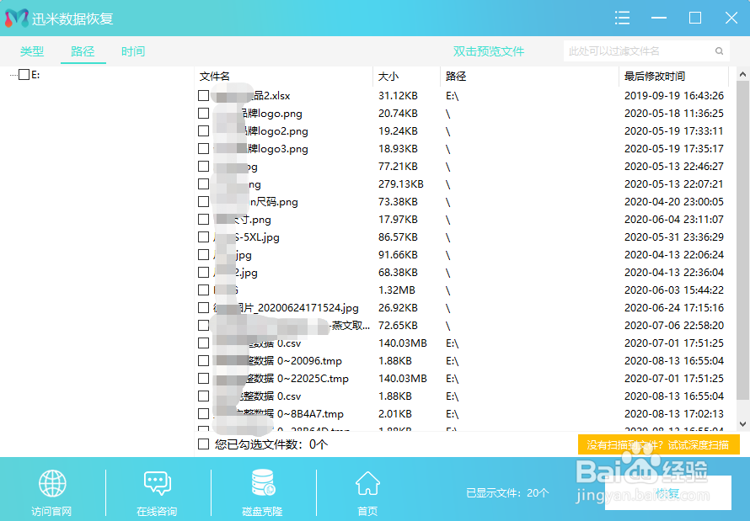The width and height of the screenshot is (750, 521).
Task: Check the E: drive checkbox
Action: click(x=24, y=73)
